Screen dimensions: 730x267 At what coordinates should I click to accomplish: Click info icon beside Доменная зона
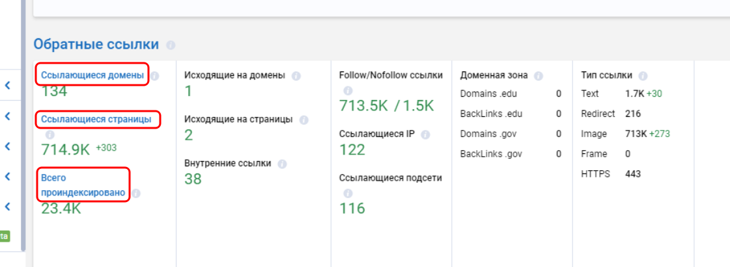point(539,76)
